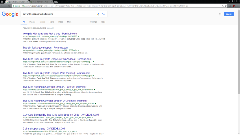
Task: Click inside the Google search text field
Action: [x=58, y=14]
